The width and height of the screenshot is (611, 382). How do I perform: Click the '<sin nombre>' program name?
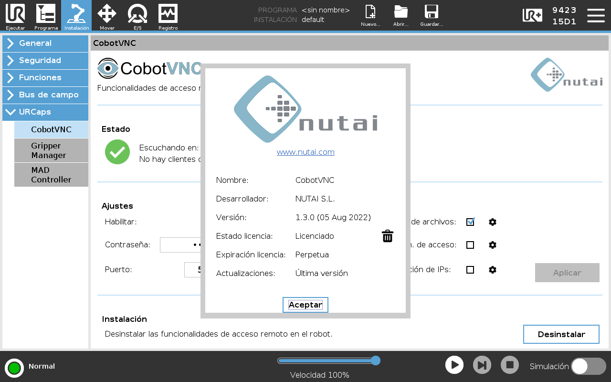click(x=326, y=10)
